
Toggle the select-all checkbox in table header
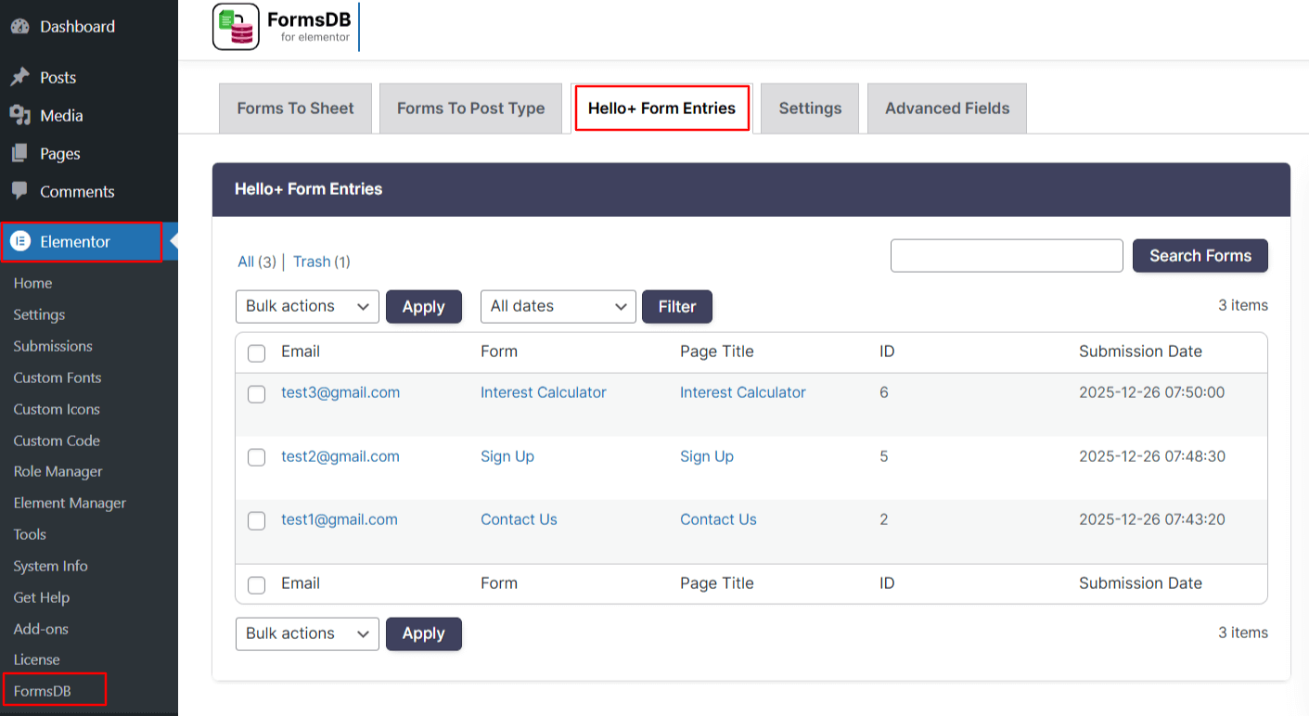(x=257, y=352)
